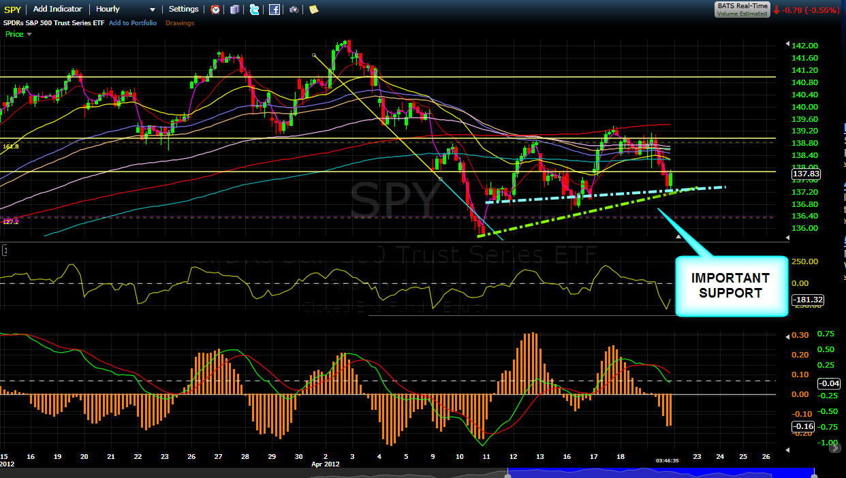Open the Hourly timeframe dropdown
Viewport: 846px width, 478px height.
click(x=125, y=9)
